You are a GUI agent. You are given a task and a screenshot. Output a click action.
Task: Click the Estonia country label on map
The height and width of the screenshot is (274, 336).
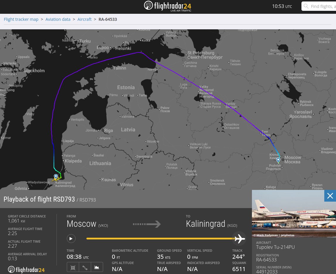tap(126, 87)
